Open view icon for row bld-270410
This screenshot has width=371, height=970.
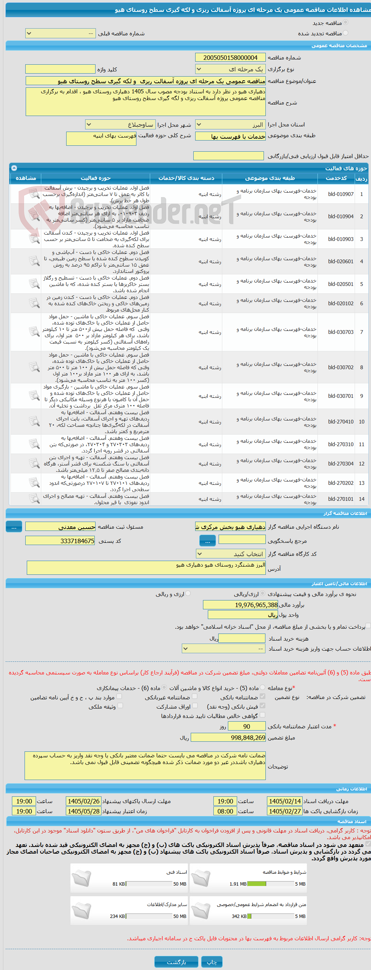pyautogui.click(x=34, y=421)
